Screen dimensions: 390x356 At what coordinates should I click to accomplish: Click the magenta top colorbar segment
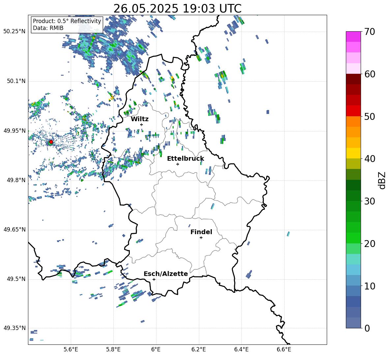click(353, 37)
